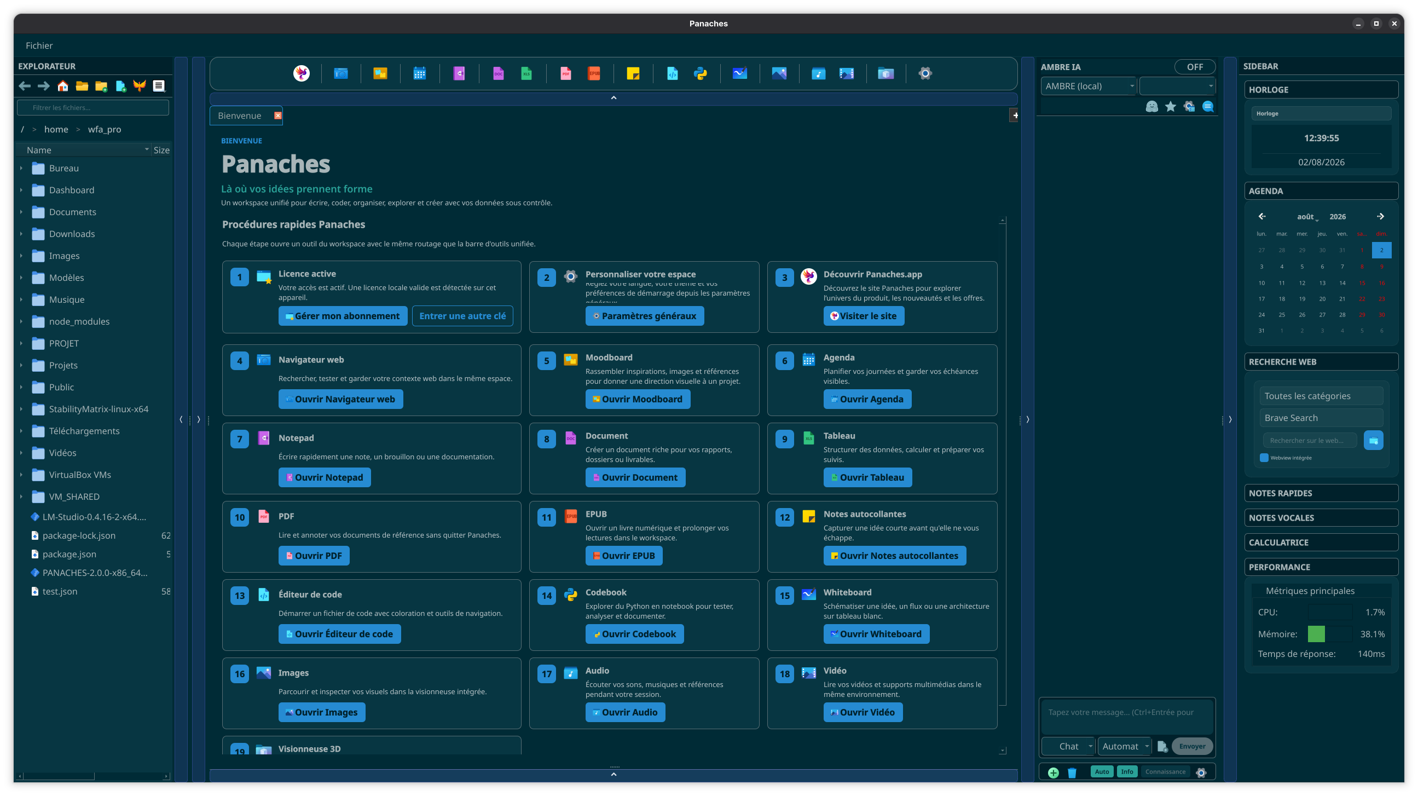
Task: Open the DOC document tool in toolbar
Action: [498, 73]
